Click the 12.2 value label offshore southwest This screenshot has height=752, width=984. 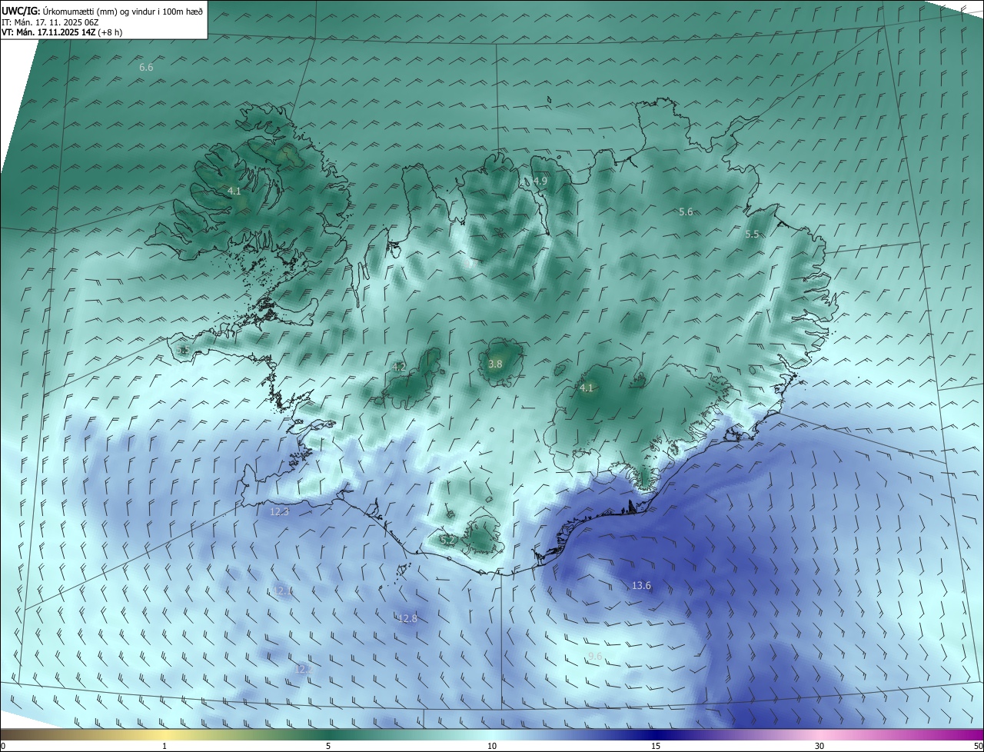pyautogui.click(x=302, y=670)
